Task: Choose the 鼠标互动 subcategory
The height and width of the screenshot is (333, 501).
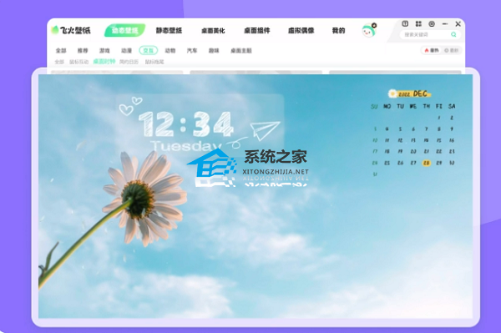Action: [79, 62]
